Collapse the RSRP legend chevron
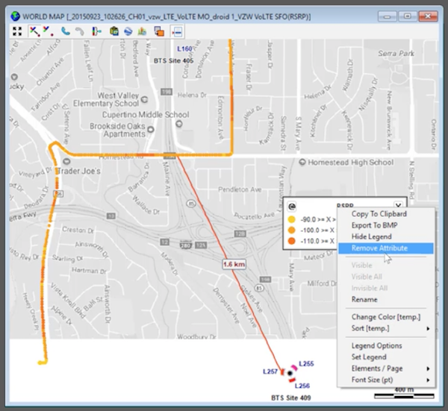 click(x=398, y=204)
